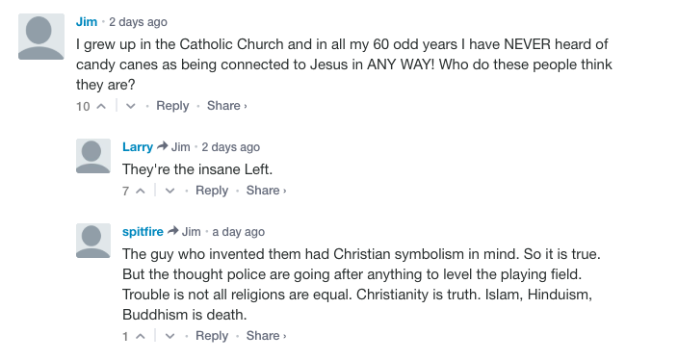Image resolution: width=678 pixels, height=360 pixels.
Task: Upvote spitfire's comment
Action: tap(141, 336)
